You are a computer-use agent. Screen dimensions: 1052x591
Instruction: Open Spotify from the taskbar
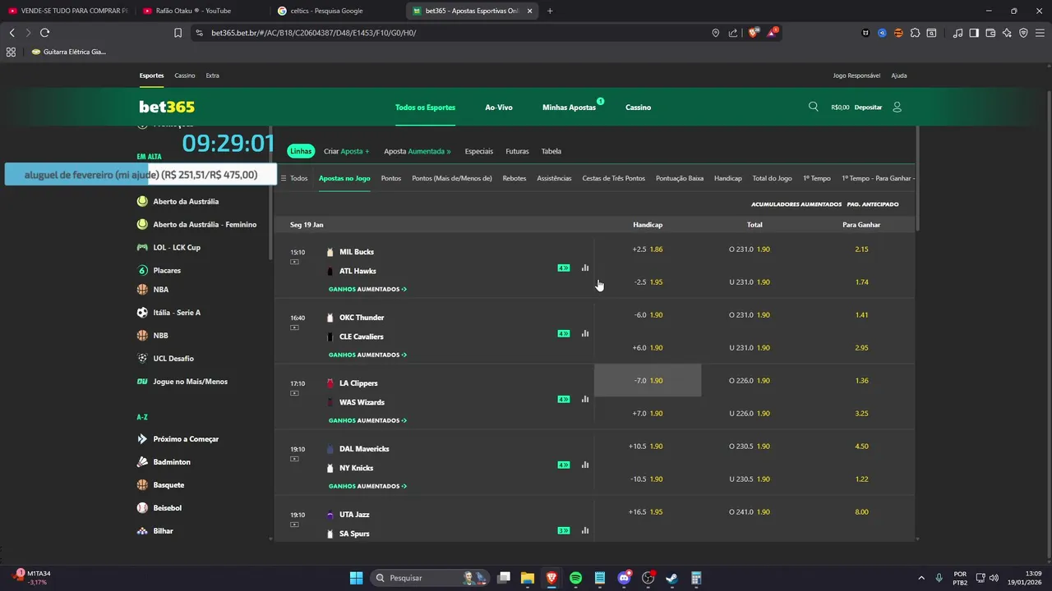coord(575,578)
